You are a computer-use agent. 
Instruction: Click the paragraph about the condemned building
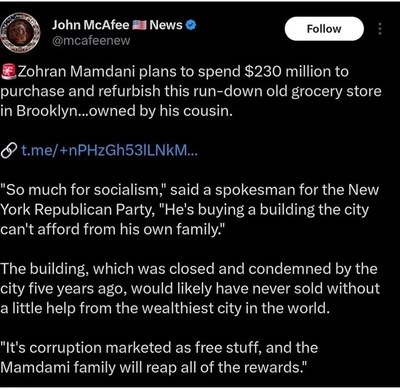pos(189,288)
